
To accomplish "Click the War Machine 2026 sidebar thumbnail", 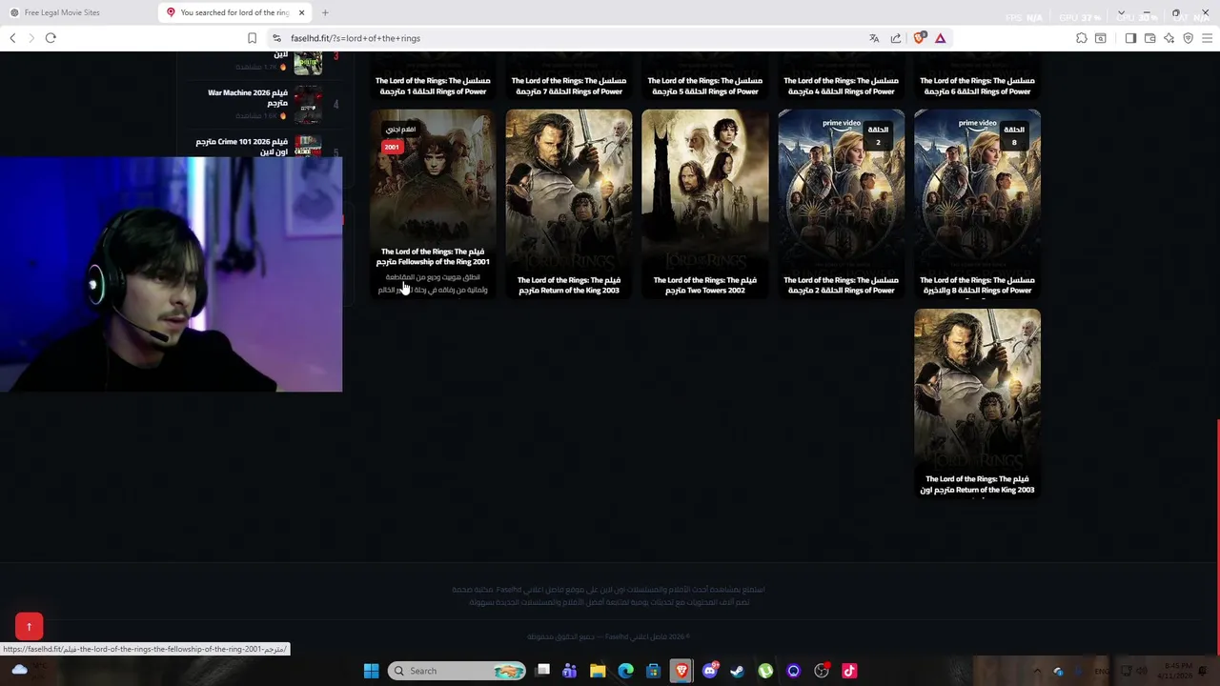I will 308,104.
